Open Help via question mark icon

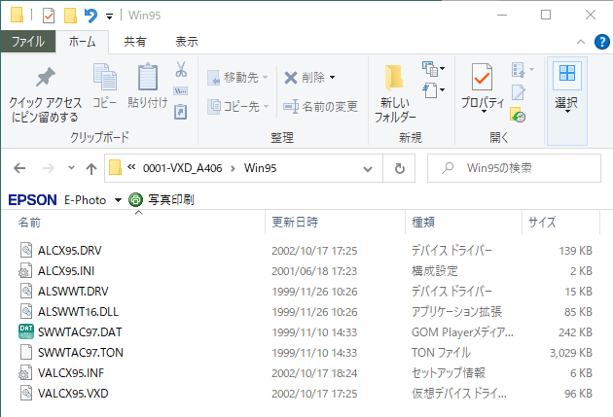pyautogui.click(x=602, y=42)
